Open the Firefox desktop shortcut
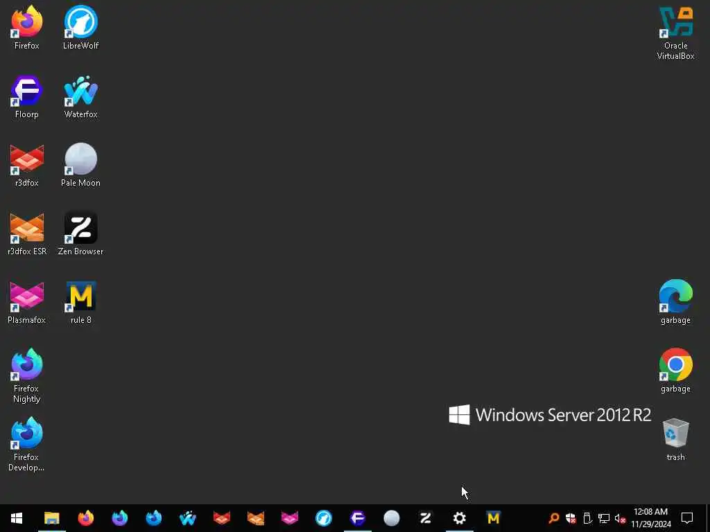The image size is (710, 532). [x=27, y=27]
